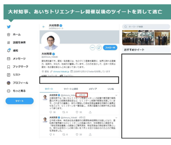Click the envelope messages icon
The image size is (171, 145).
[9, 59]
